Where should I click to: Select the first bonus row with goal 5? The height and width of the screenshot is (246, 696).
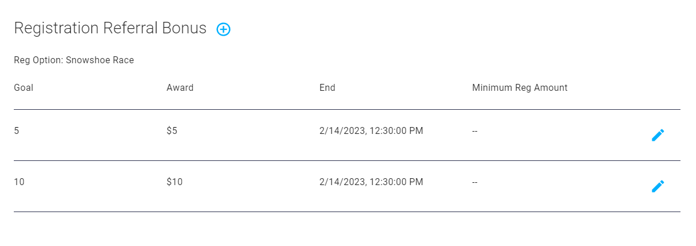click(x=347, y=135)
